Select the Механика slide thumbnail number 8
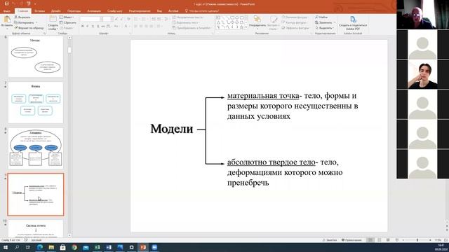 tap(36, 148)
